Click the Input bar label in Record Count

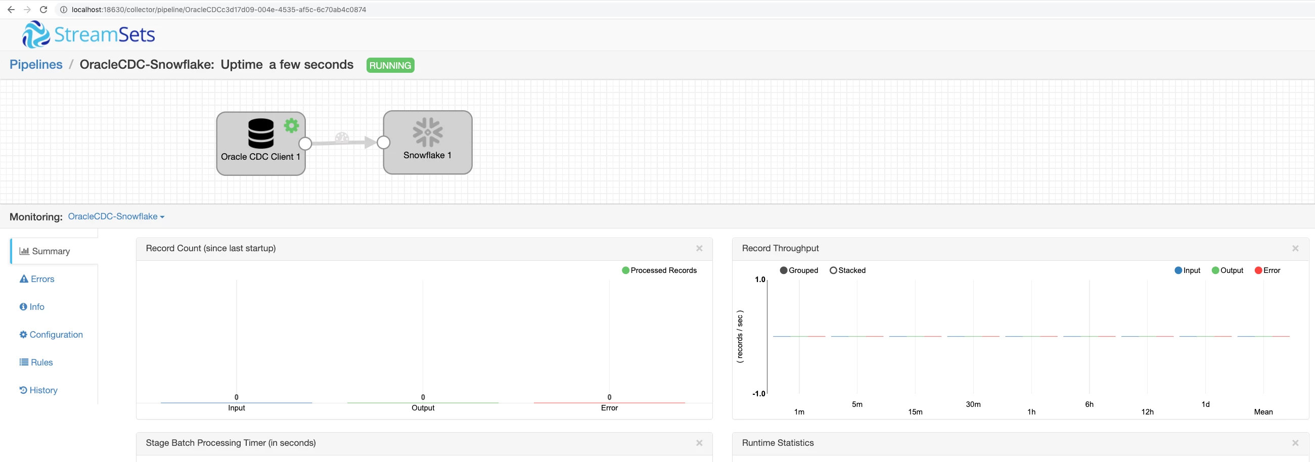pyautogui.click(x=236, y=407)
